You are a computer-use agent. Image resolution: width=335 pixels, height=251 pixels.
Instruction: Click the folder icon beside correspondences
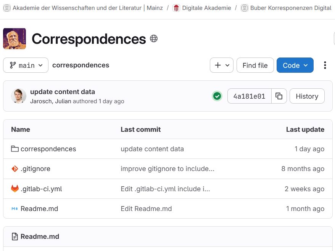click(14, 149)
